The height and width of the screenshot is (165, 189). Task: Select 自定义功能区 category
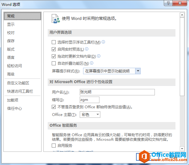coord(22,83)
